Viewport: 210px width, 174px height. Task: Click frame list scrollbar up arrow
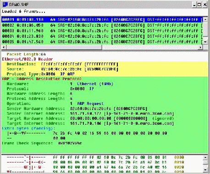tap(205, 19)
